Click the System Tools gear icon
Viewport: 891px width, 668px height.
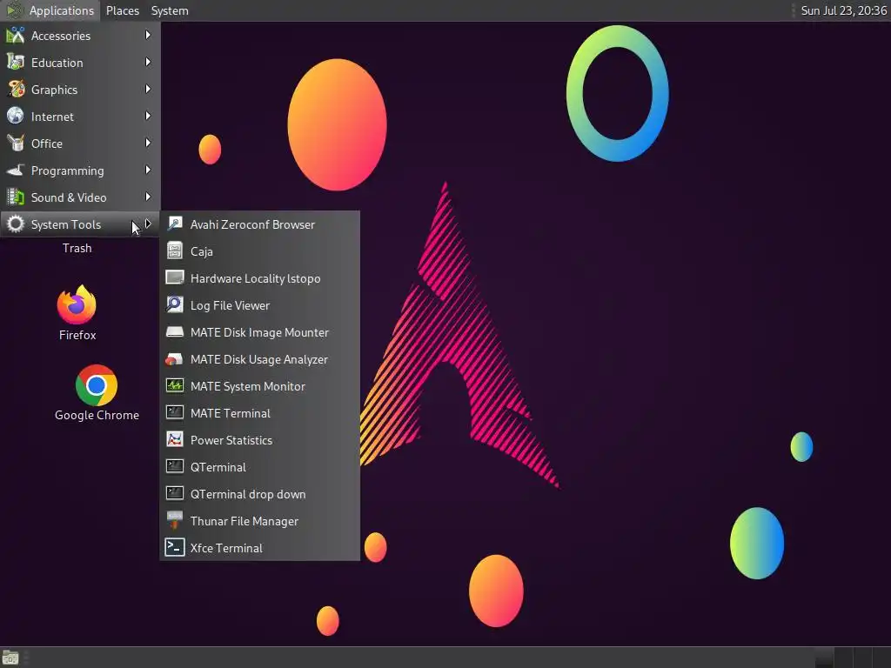[16, 224]
